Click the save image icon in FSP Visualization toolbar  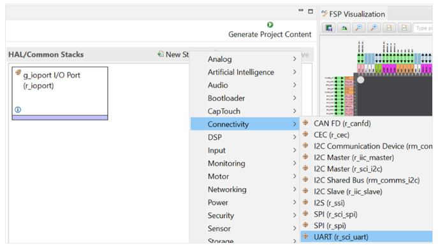329,28
